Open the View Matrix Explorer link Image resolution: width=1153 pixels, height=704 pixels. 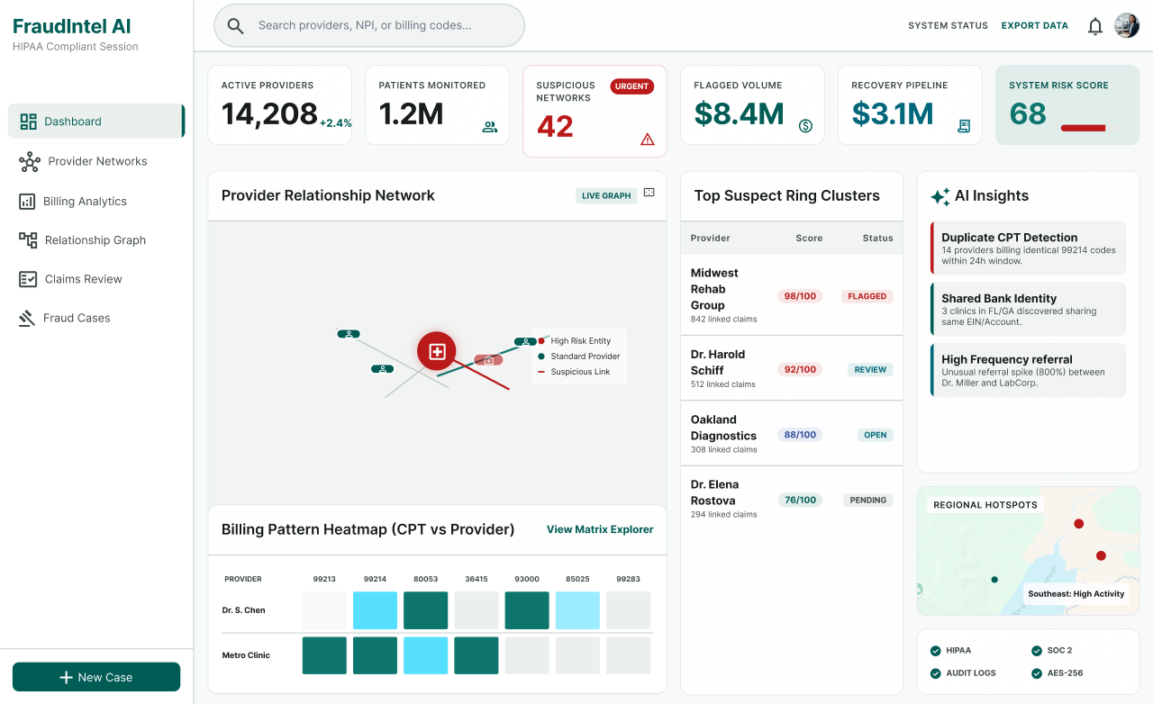point(600,529)
